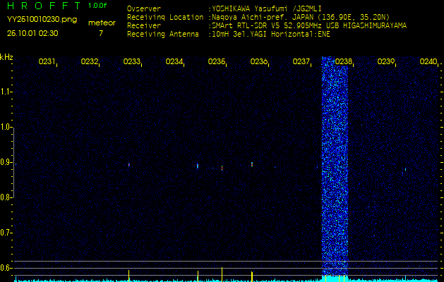The image size is (444, 282).
Task: Select the 0232 time marker
Action: coord(90,62)
